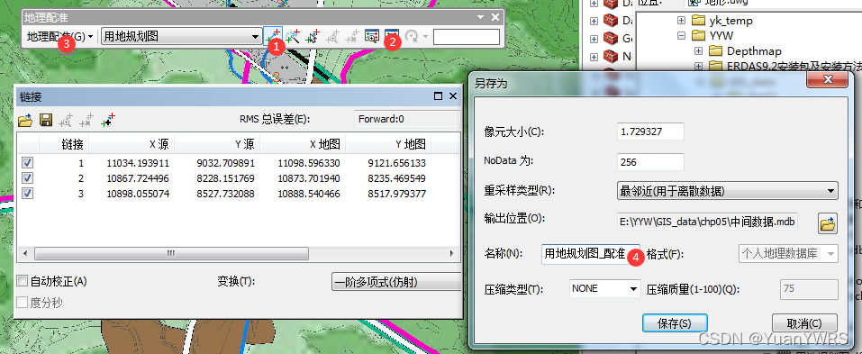
Task: Click the 链接 column header
Action: [64, 144]
